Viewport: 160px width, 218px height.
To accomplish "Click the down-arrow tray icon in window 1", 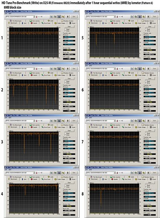I will coord(68,17).
